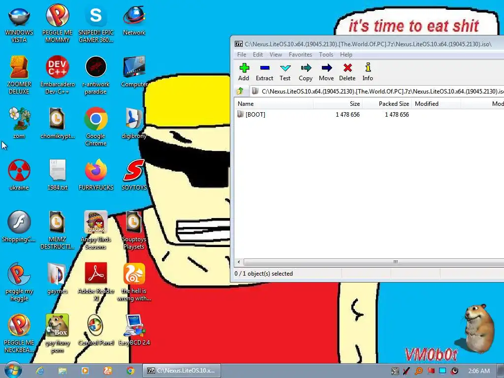
Task: Open the Edit menu
Action: 258,55
